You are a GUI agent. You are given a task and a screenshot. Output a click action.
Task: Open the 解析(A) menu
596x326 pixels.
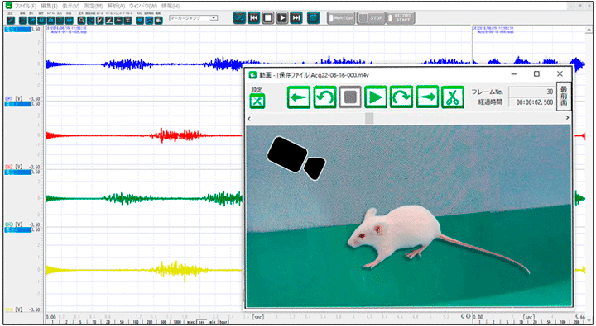(116, 6)
